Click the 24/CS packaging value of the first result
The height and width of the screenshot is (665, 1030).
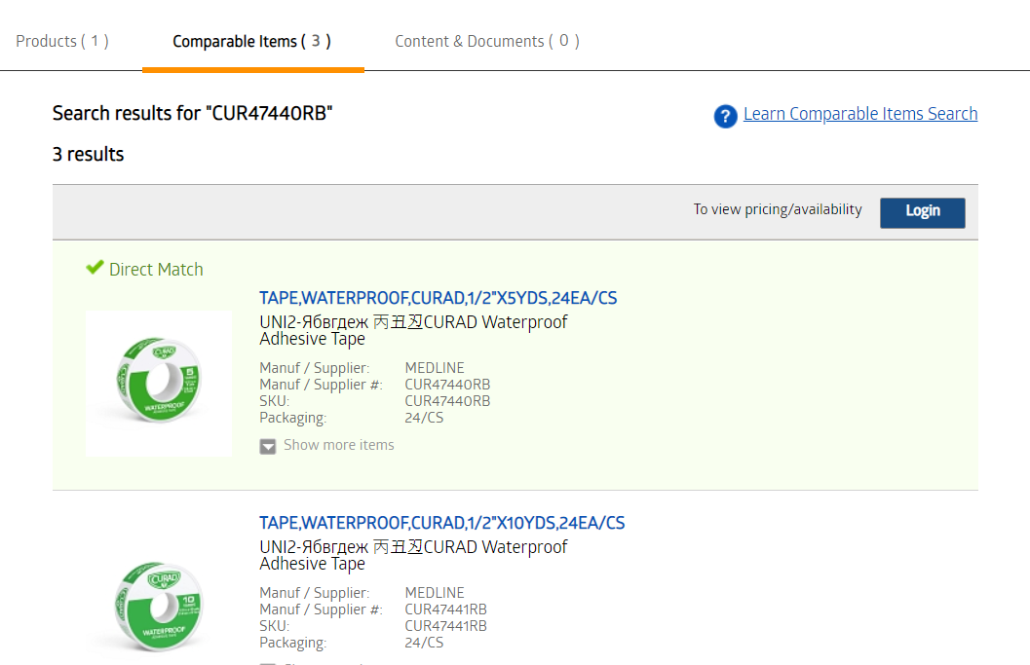(x=424, y=418)
